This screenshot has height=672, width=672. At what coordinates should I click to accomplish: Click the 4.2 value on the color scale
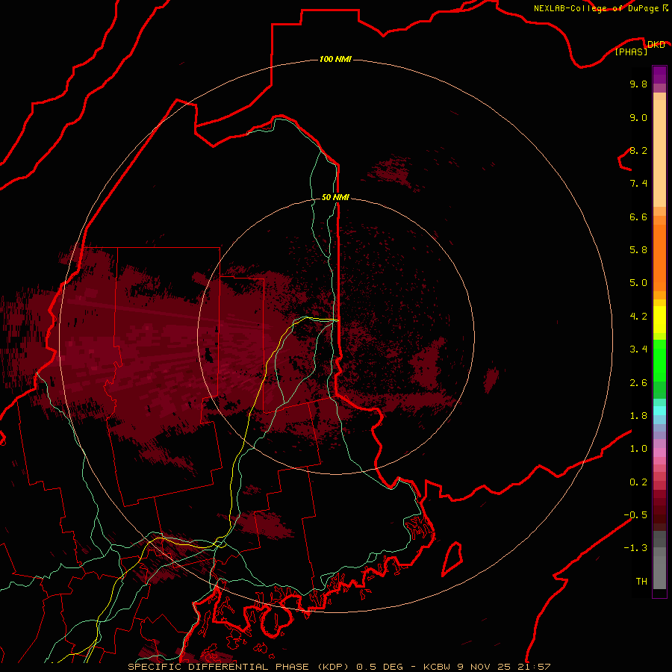[638, 317]
